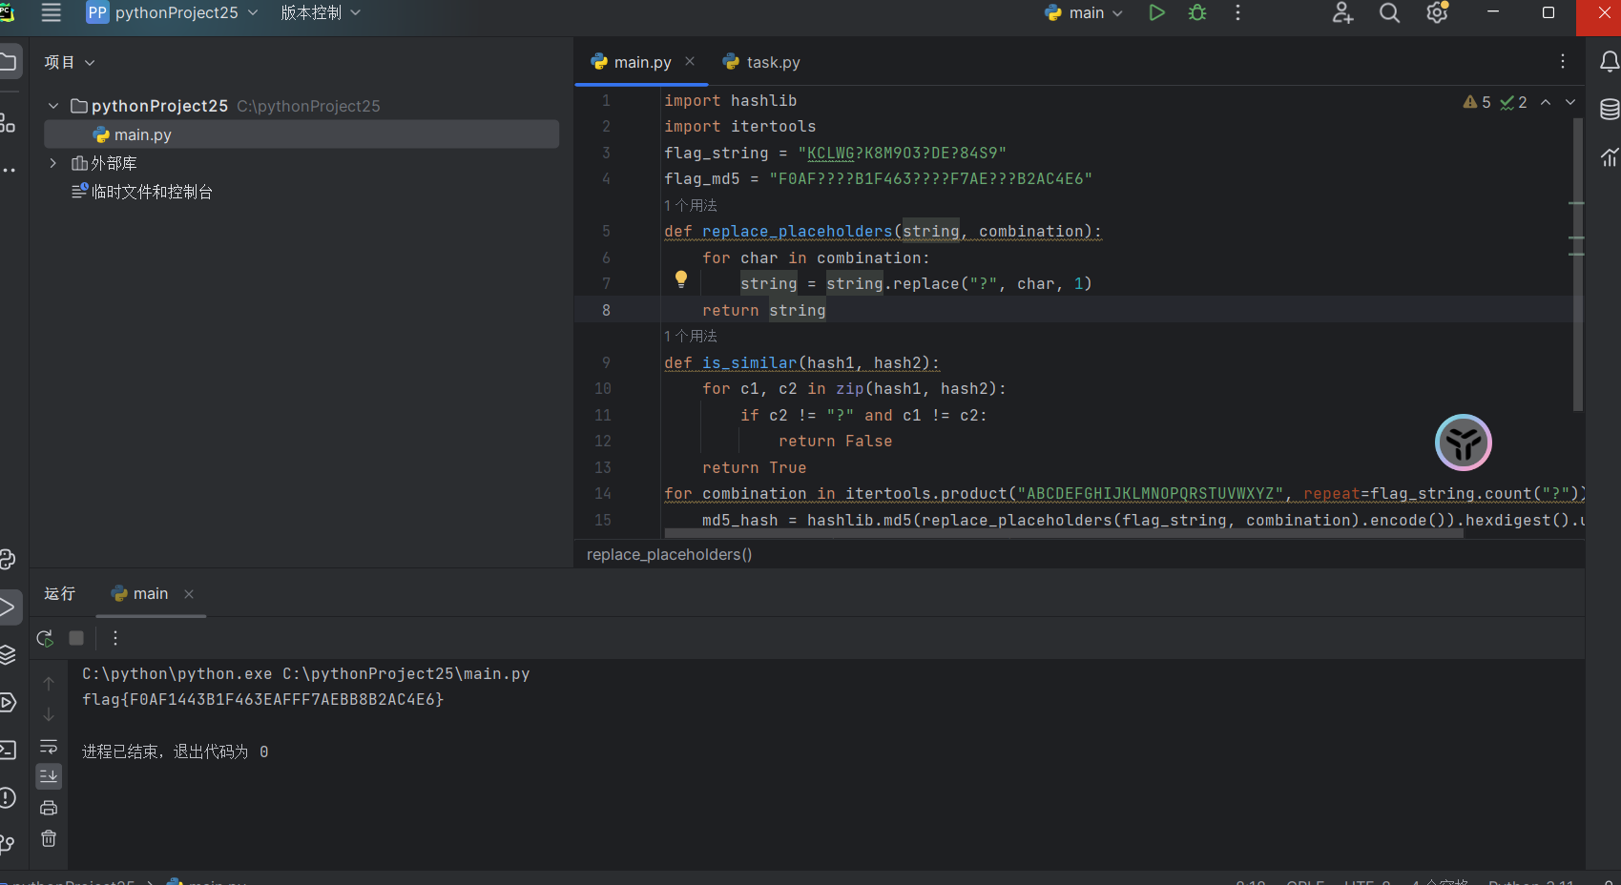The width and height of the screenshot is (1621, 885).
Task: Click line 8 in the gutter
Action: click(x=606, y=310)
